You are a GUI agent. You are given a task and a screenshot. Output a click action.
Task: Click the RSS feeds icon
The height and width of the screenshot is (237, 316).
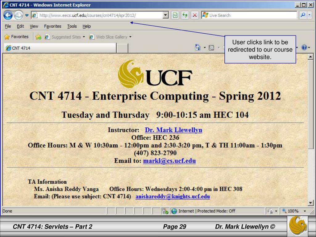pyautogui.click(x=211, y=48)
